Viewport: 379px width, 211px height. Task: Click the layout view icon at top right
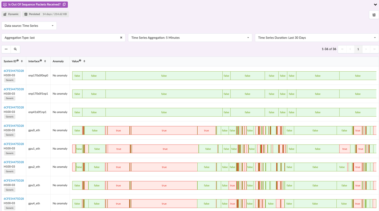tap(374, 15)
